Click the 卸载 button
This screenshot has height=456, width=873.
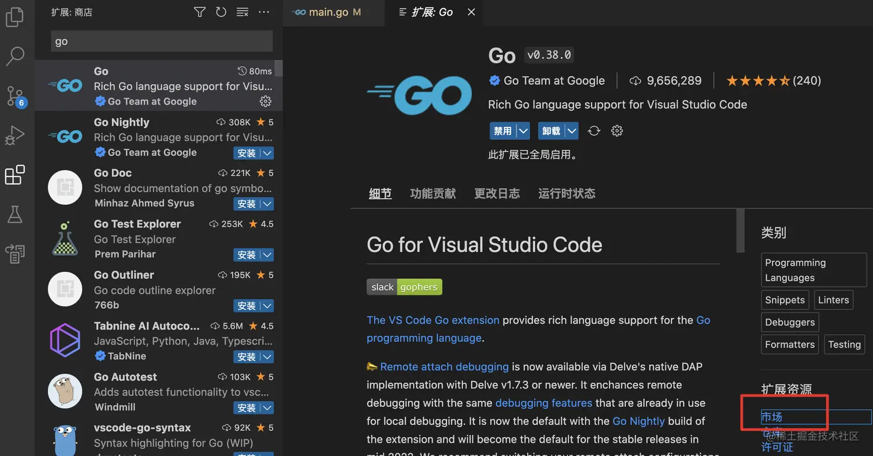pos(551,131)
